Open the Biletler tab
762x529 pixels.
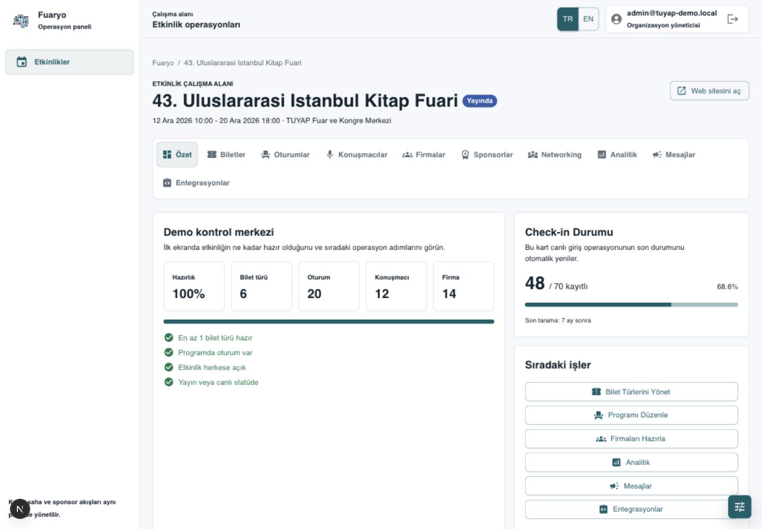[226, 154]
